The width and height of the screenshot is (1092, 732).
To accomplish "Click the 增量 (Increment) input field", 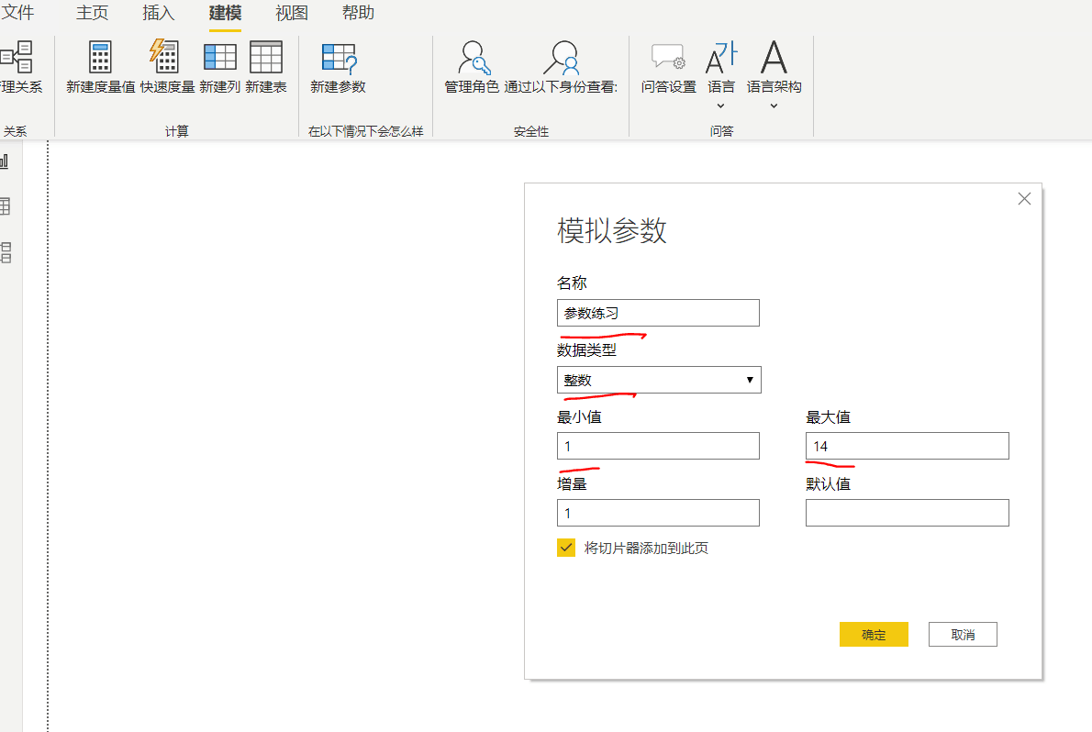I will 658,513.
